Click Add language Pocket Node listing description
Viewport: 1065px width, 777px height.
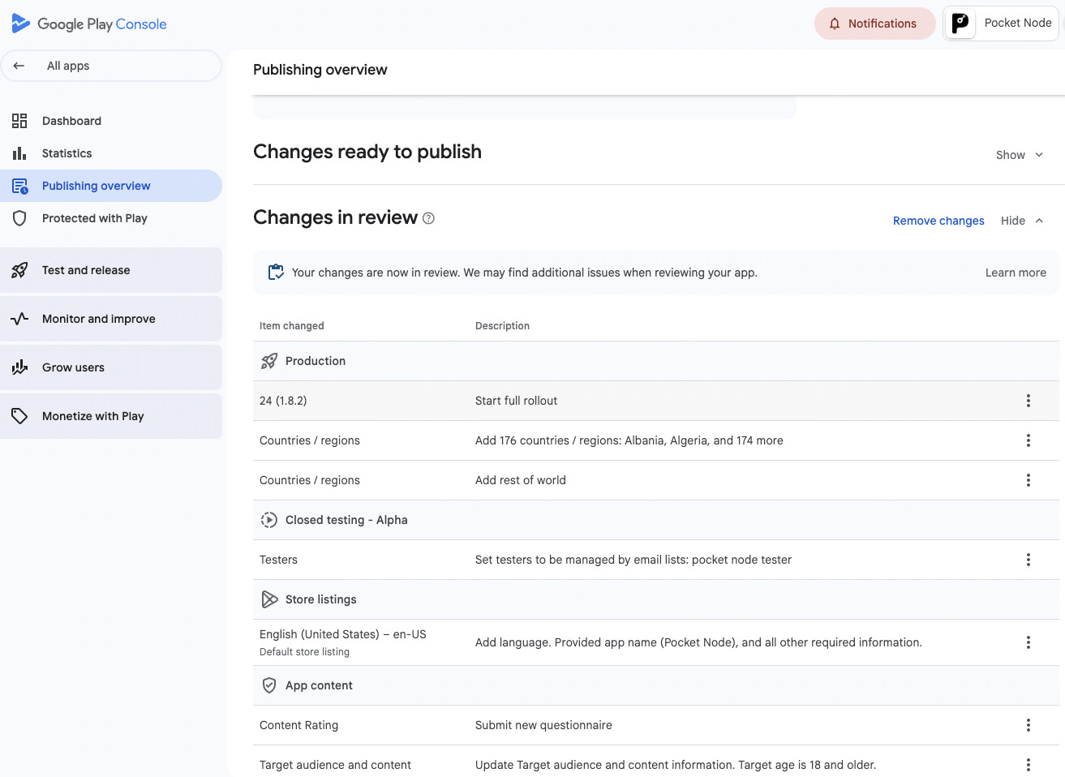[698, 642]
